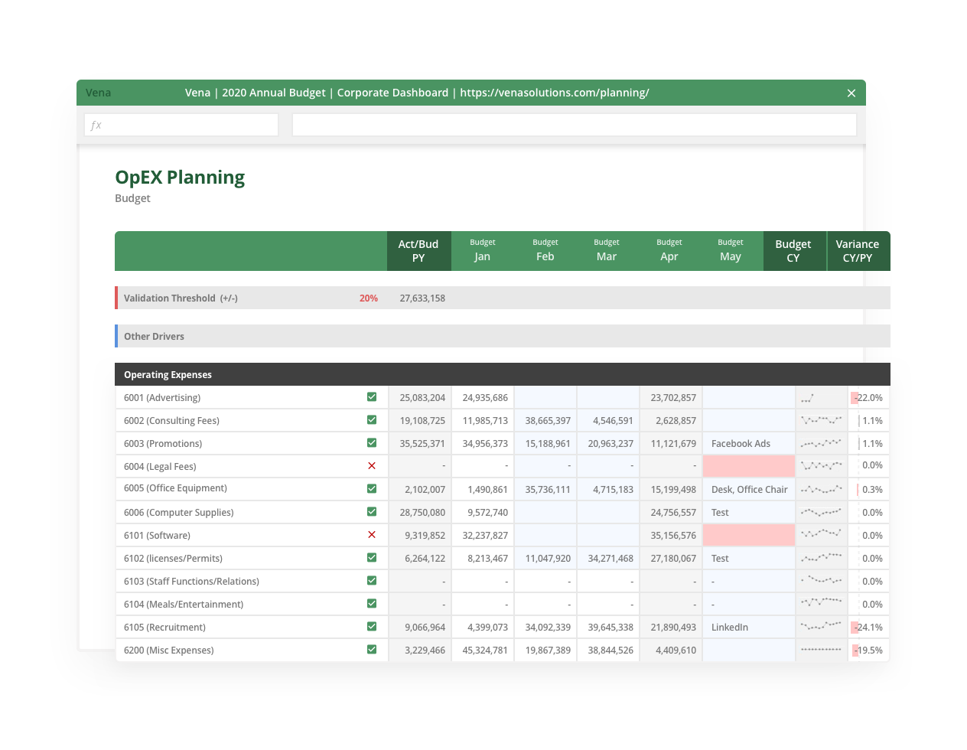Click the fx formula icon
967x750 pixels.
click(x=95, y=124)
